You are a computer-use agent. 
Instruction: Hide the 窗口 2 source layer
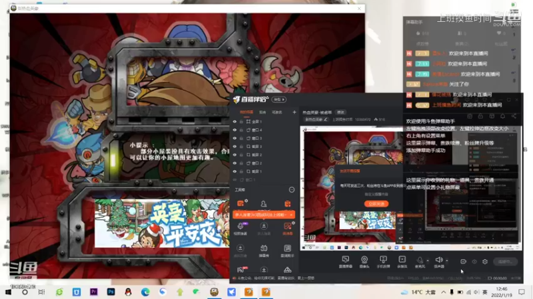[235, 163]
